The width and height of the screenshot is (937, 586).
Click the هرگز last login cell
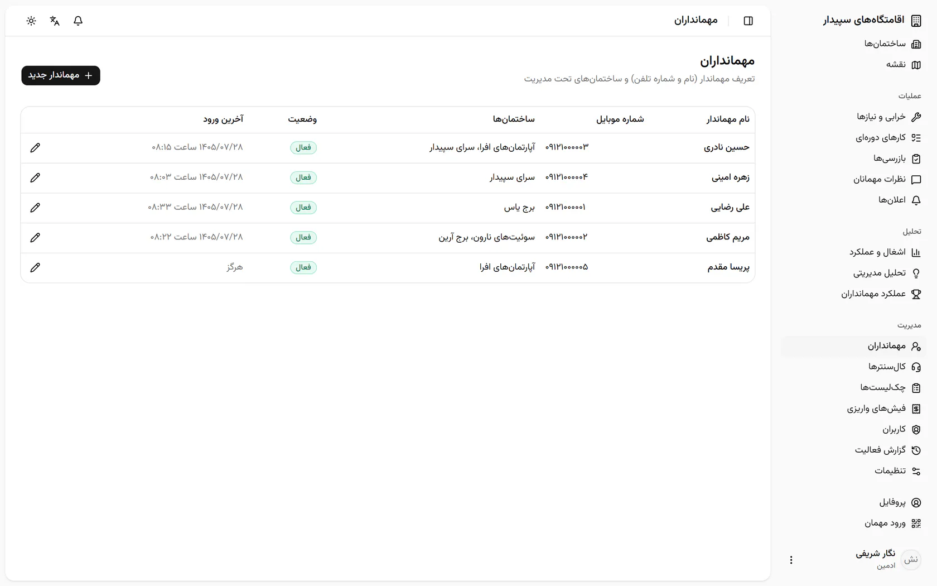[235, 267]
